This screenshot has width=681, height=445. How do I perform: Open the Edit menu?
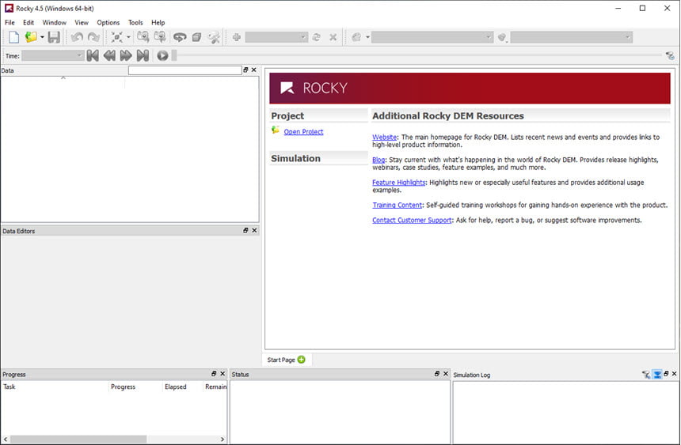click(29, 23)
